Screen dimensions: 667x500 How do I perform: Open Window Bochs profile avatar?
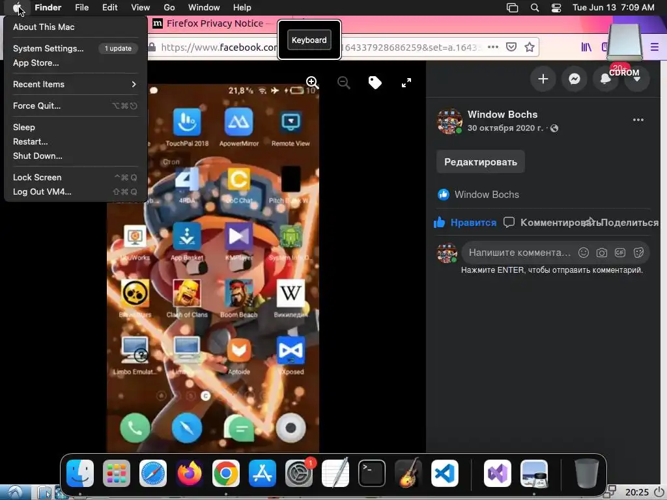click(x=449, y=121)
